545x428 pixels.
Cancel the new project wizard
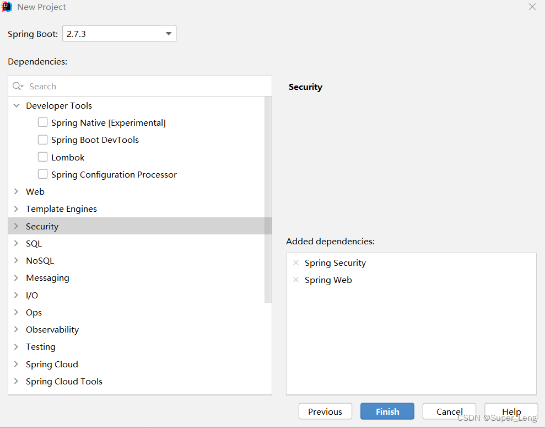point(449,411)
